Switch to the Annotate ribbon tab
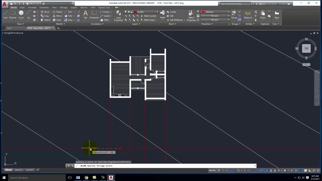This screenshot has height=181, width=322. (x=32, y=8)
